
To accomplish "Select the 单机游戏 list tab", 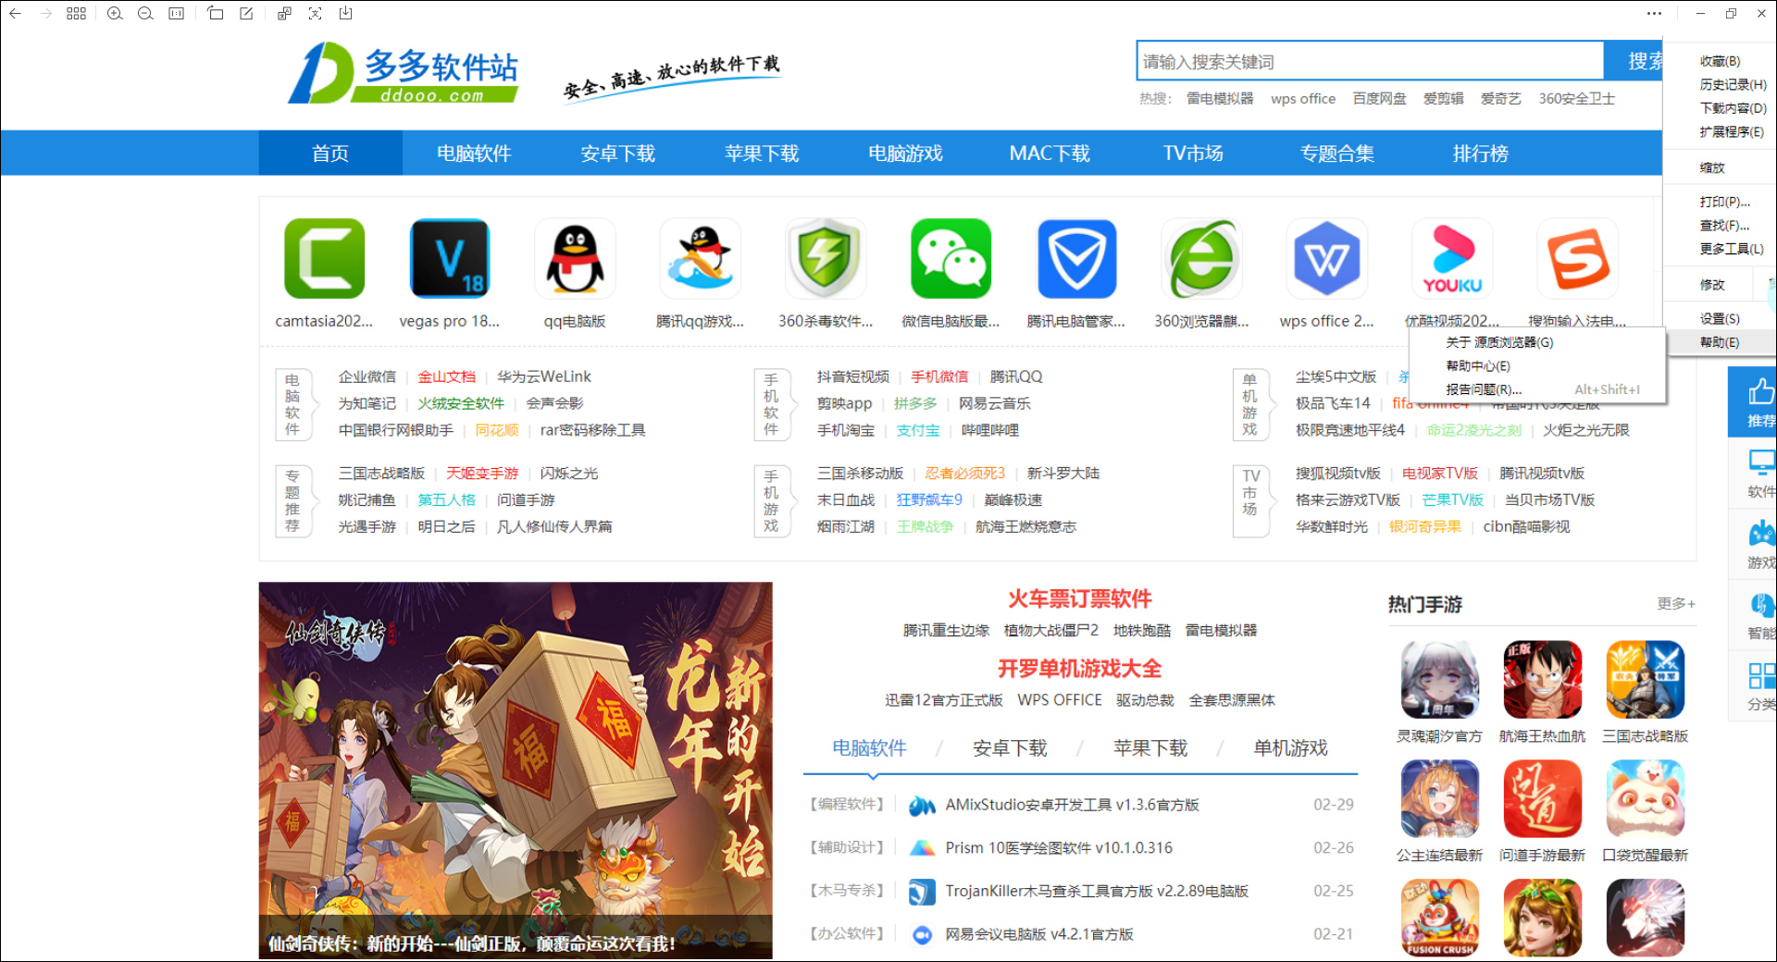I will [x=1290, y=748].
